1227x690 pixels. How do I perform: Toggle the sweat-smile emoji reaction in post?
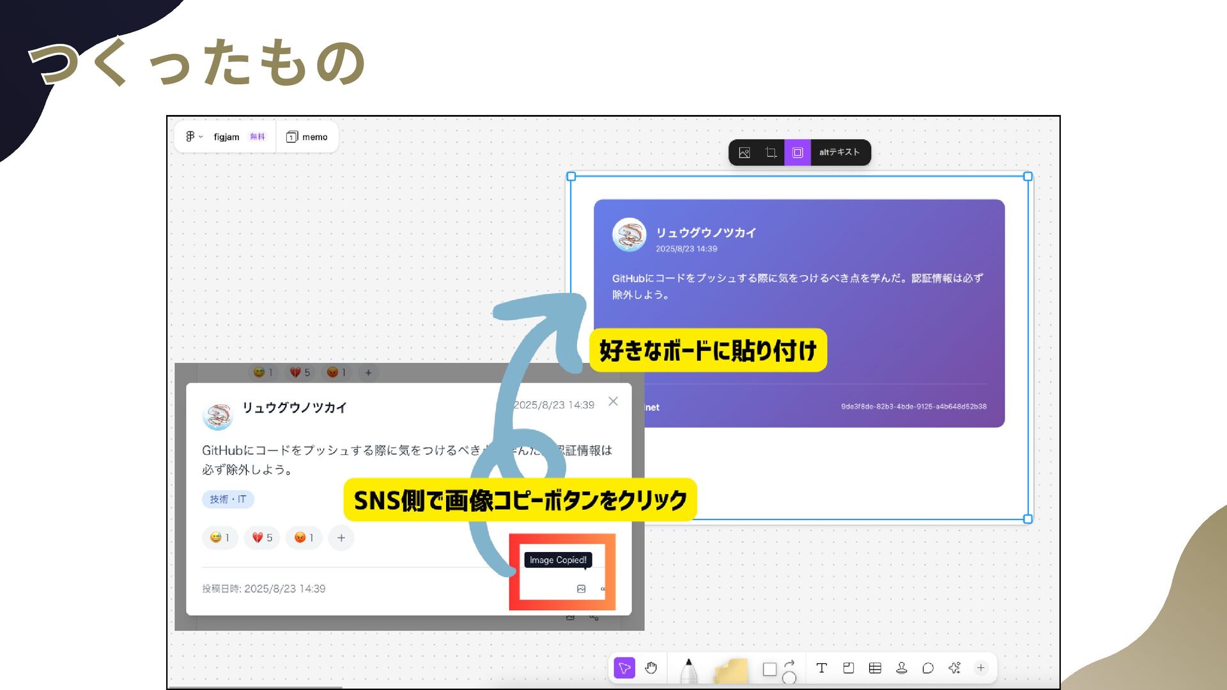click(x=220, y=538)
